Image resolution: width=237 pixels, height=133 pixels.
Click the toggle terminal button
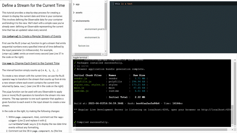[x=80, y=58]
